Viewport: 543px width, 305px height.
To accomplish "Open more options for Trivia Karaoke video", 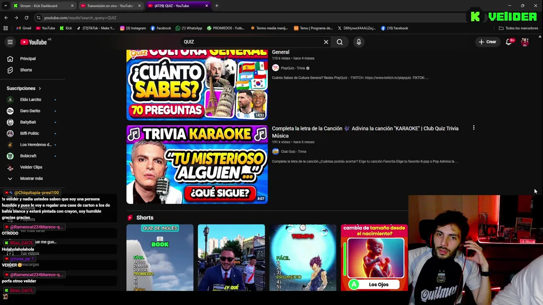I will [473, 128].
